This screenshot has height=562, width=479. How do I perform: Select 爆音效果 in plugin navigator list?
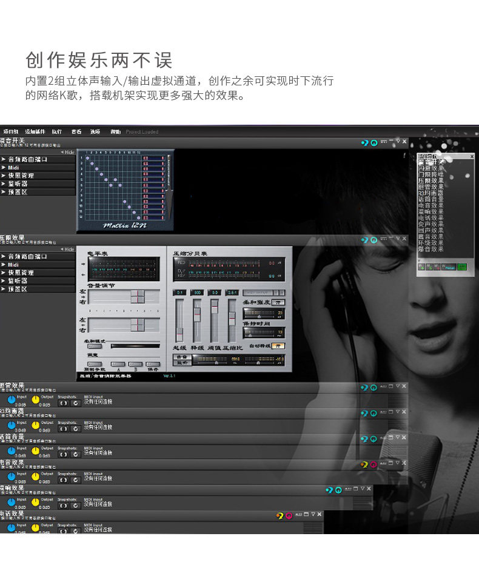431,249
